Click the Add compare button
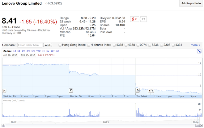This screenshot has width=204, height=128. click(x=48, y=45)
